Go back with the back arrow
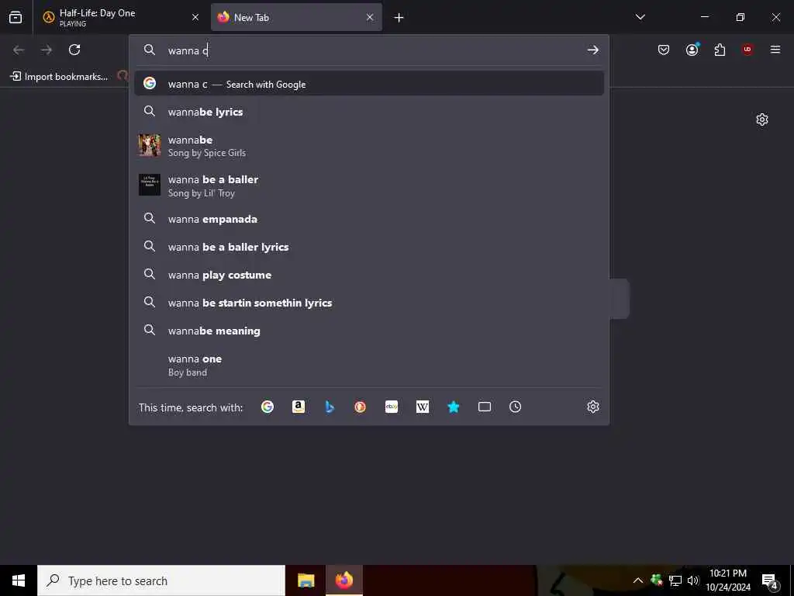The height and width of the screenshot is (596, 794). [19, 50]
